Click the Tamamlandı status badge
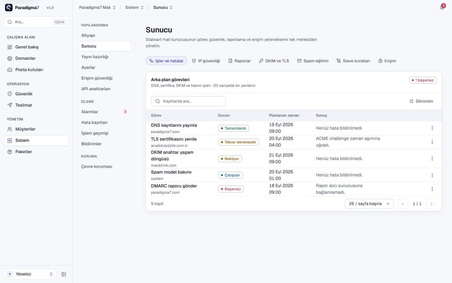Viewport: 452px width, 283px height. pyautogui.click(x=234, y=128)
